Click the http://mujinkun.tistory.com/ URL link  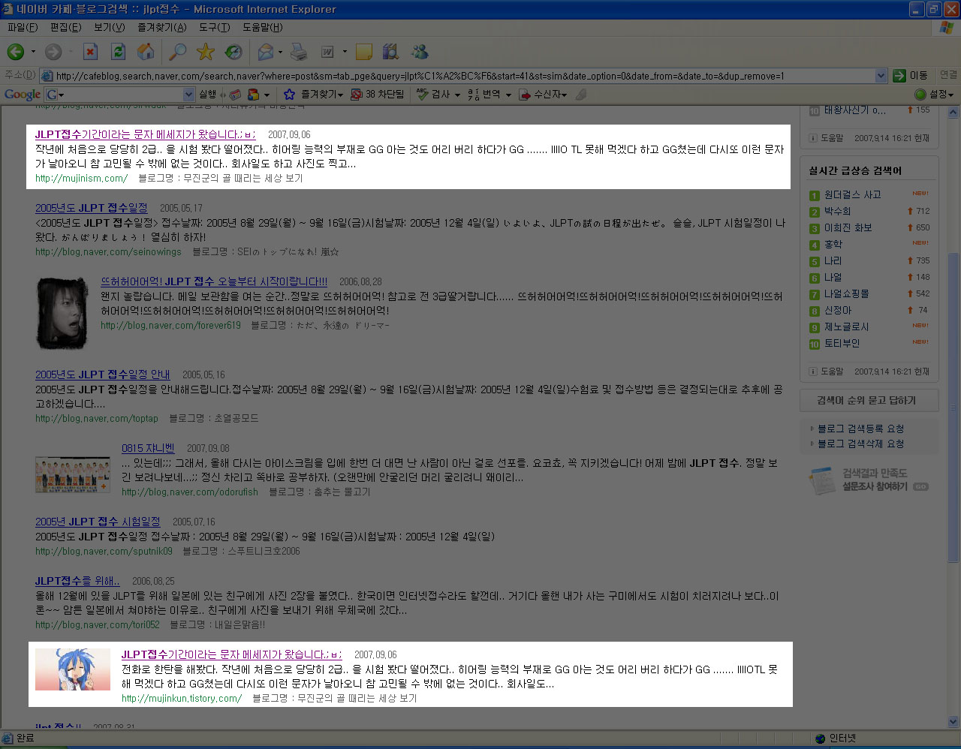(182, 699)
